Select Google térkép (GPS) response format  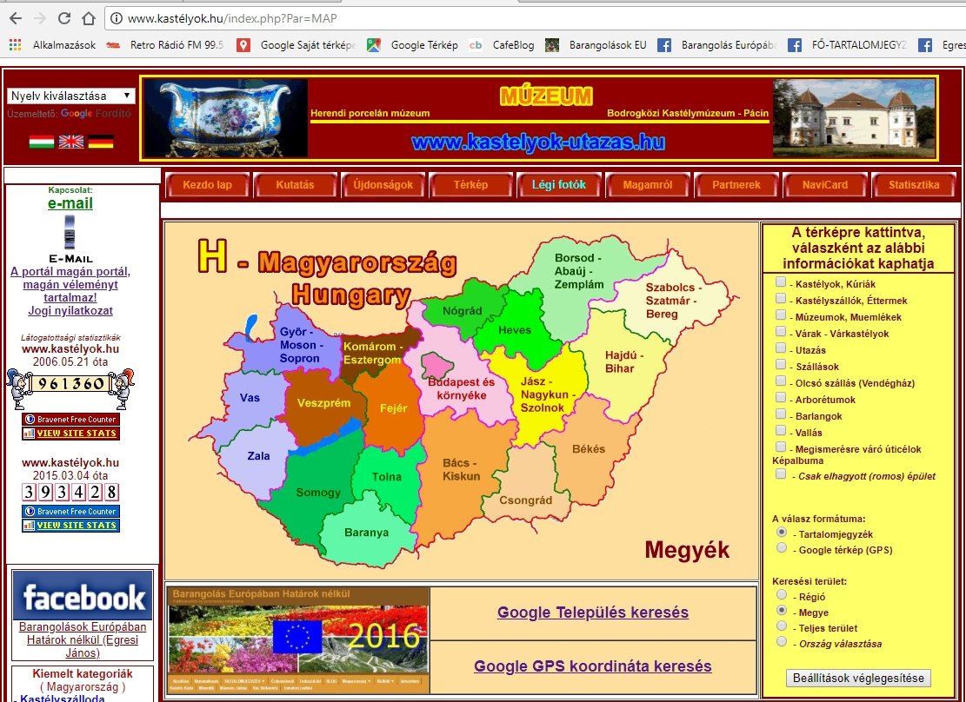click(782, 548)
